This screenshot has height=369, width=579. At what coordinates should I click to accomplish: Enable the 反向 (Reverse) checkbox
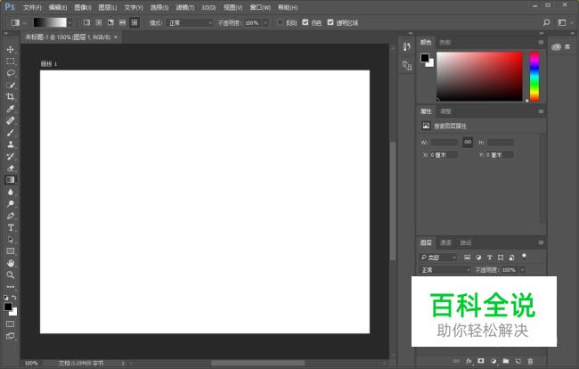click(280, 22)
